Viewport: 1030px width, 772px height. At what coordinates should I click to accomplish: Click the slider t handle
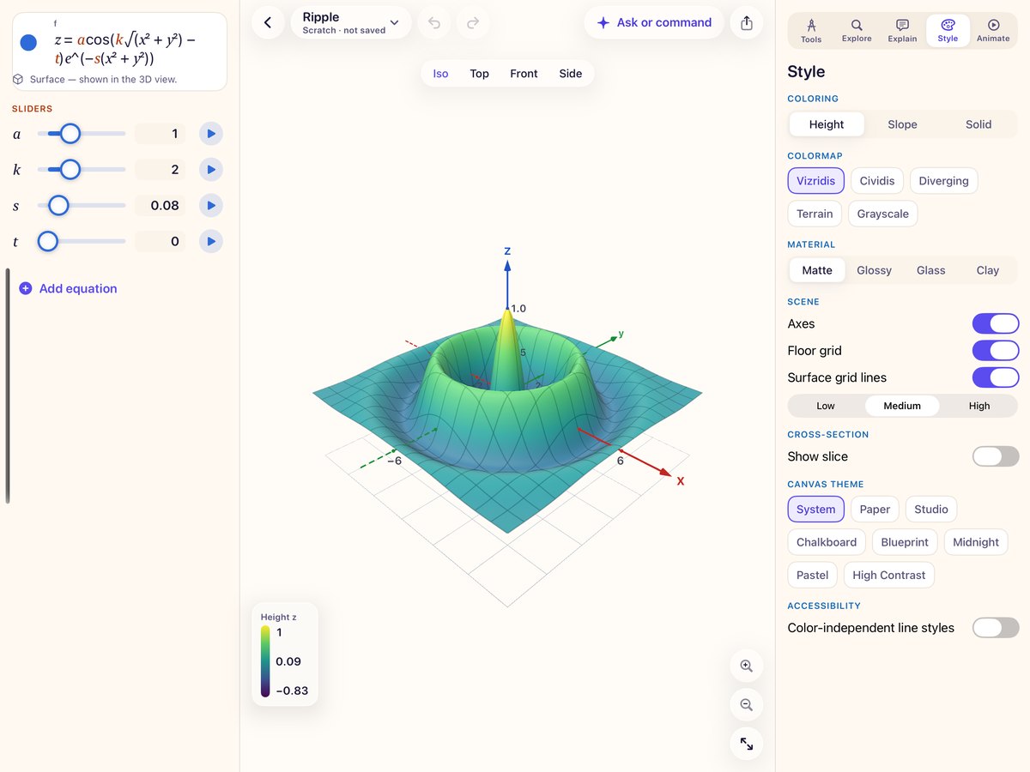[47, 242]
